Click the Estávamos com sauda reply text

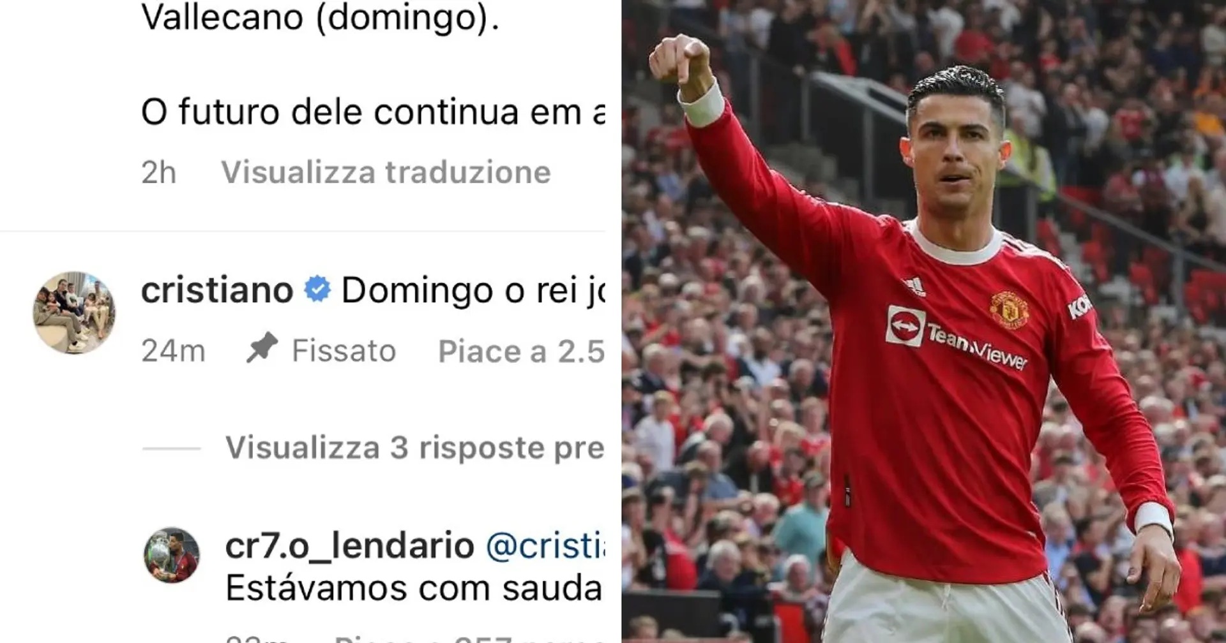point(414,588)
